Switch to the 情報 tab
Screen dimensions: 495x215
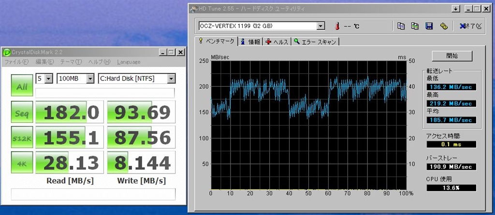(x=250, y=42)
